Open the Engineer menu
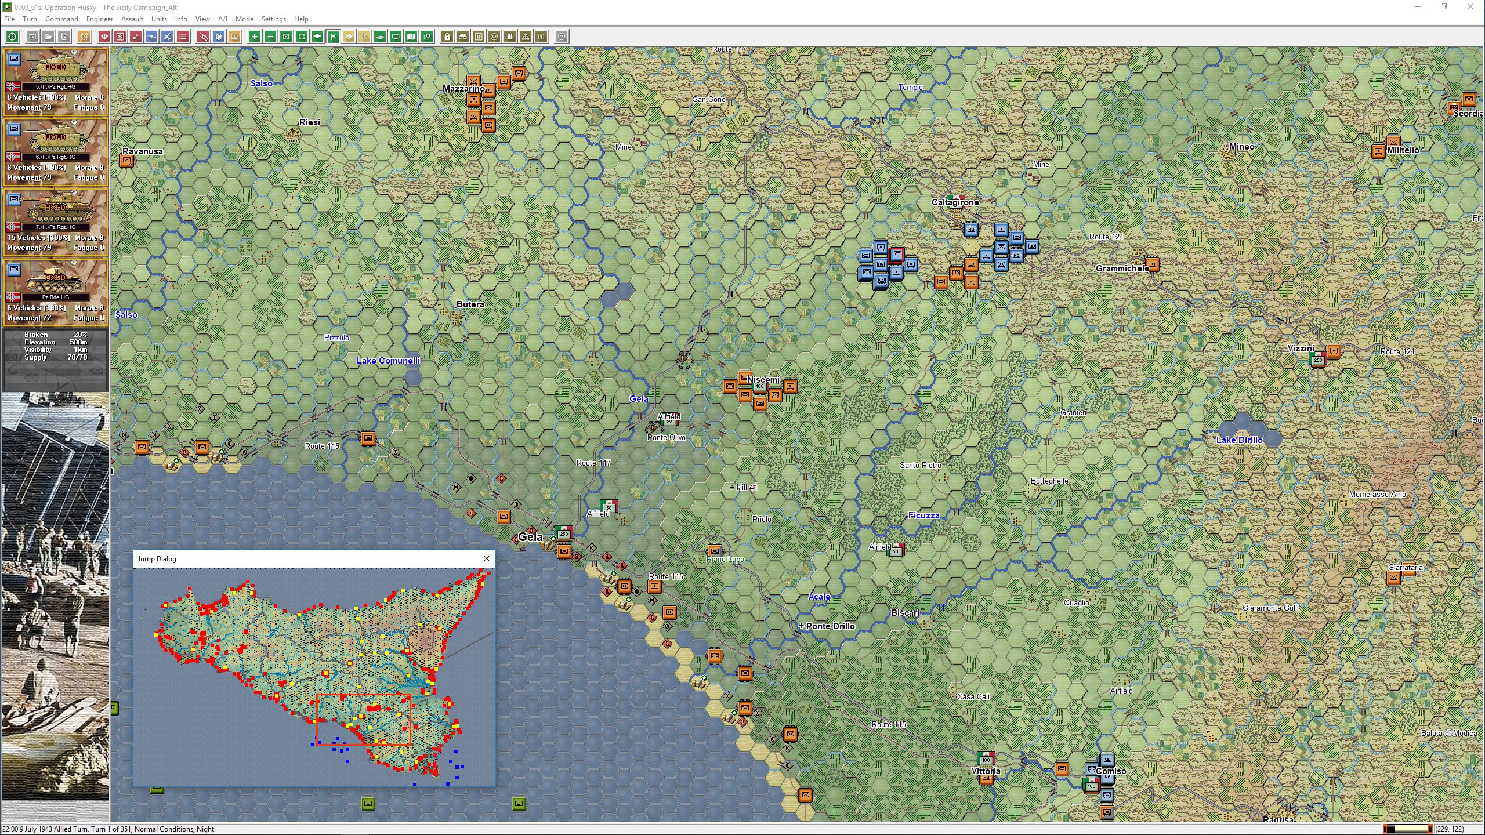 [100, 19]
